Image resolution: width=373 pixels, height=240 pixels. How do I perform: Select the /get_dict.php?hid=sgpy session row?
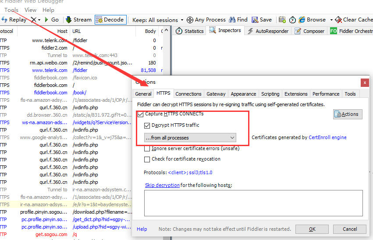point(66,219)
